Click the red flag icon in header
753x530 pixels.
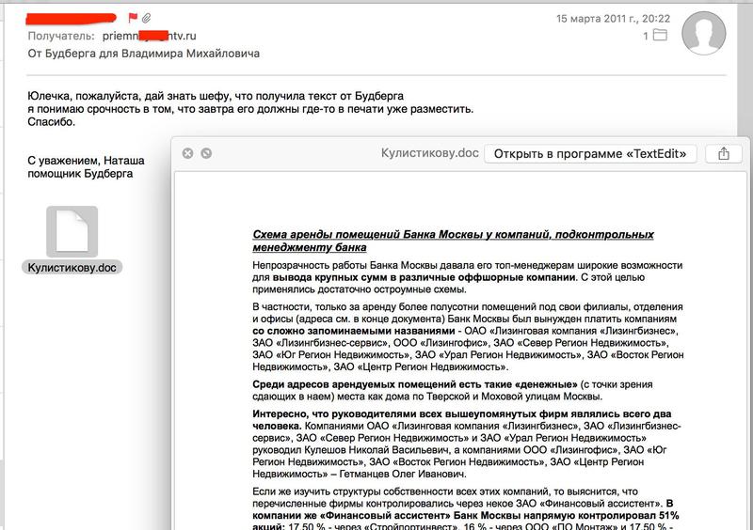pos(133,18)
